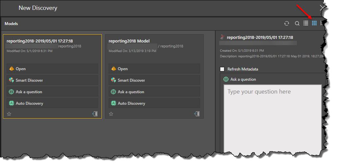
Task: Open the search models magnifier icon
Action: click(297, 23)
